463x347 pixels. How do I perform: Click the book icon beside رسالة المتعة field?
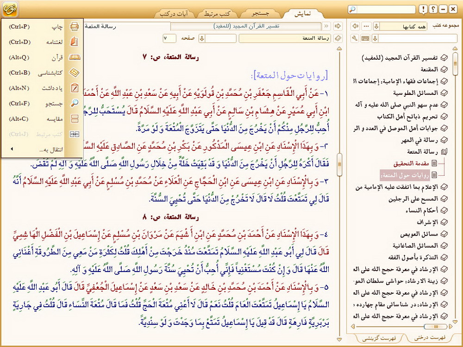coord(338,38)
